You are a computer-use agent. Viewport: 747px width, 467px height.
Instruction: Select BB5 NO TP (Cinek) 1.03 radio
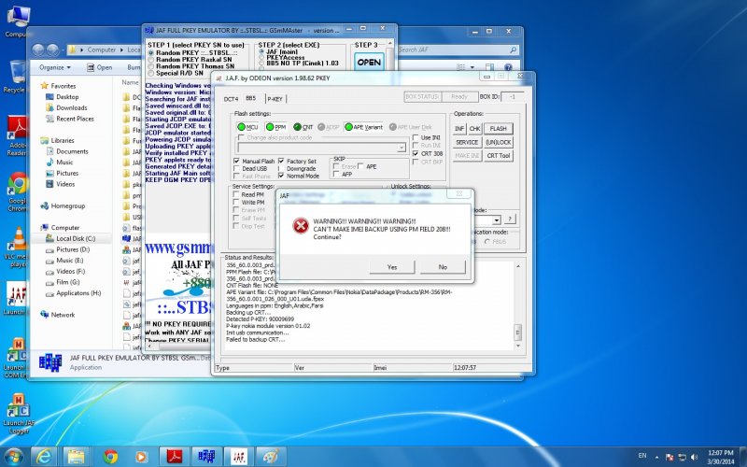(261, 63)
